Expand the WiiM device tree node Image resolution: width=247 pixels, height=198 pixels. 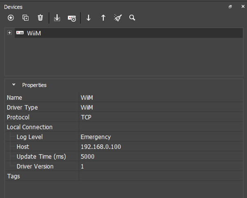[9, 33]
